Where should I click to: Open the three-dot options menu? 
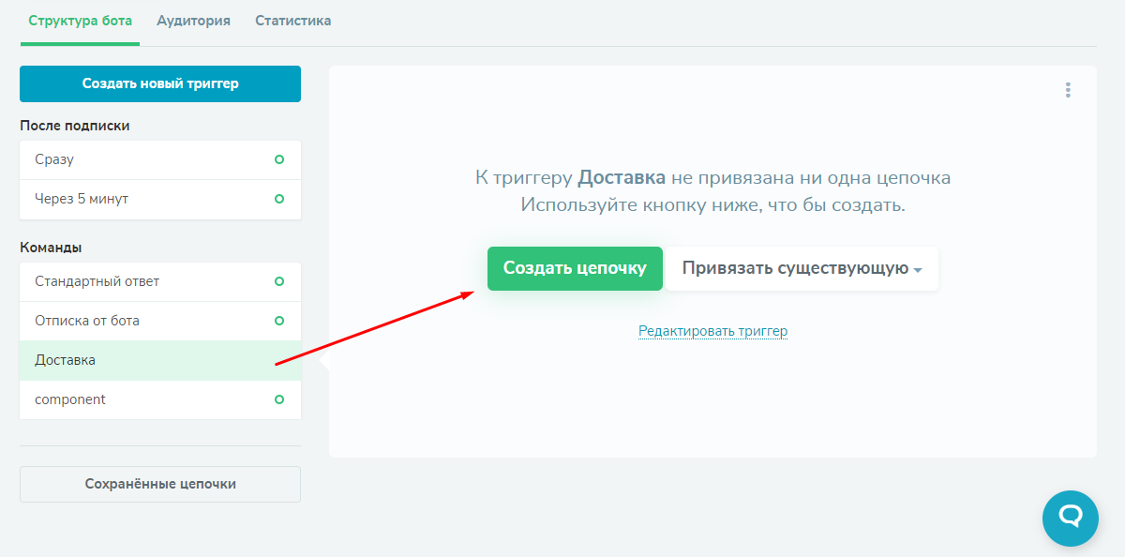(x=1067, y=91)
